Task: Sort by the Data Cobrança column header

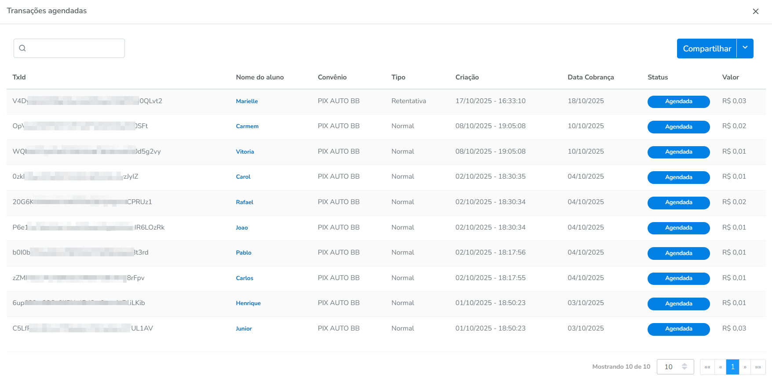Action: click(590, 77)
